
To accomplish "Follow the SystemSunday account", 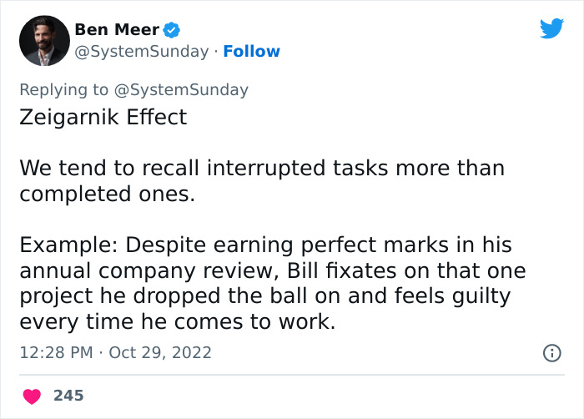I will click(x=252, y=52).
